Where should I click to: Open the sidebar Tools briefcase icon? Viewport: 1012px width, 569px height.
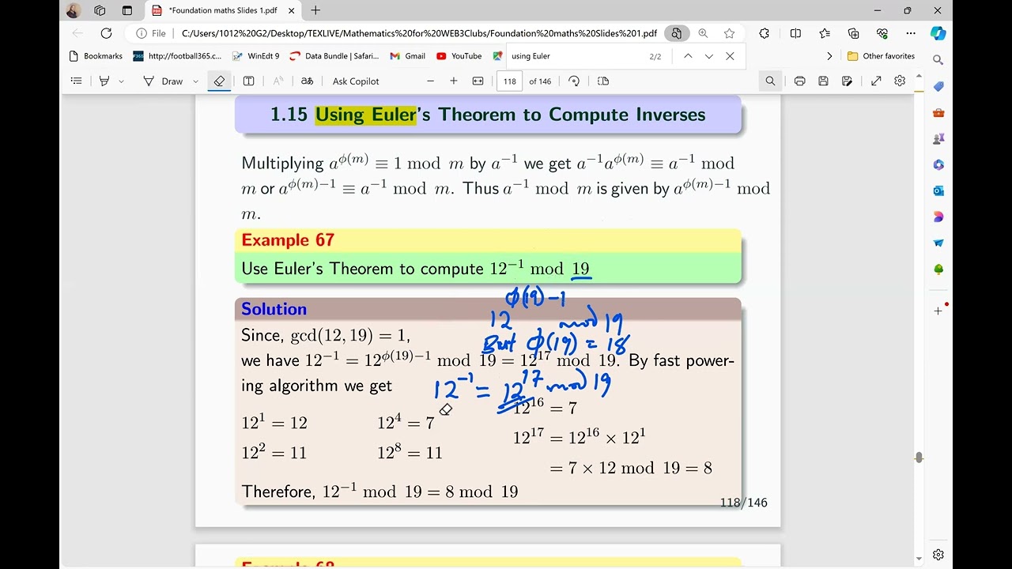pos(938,112)
